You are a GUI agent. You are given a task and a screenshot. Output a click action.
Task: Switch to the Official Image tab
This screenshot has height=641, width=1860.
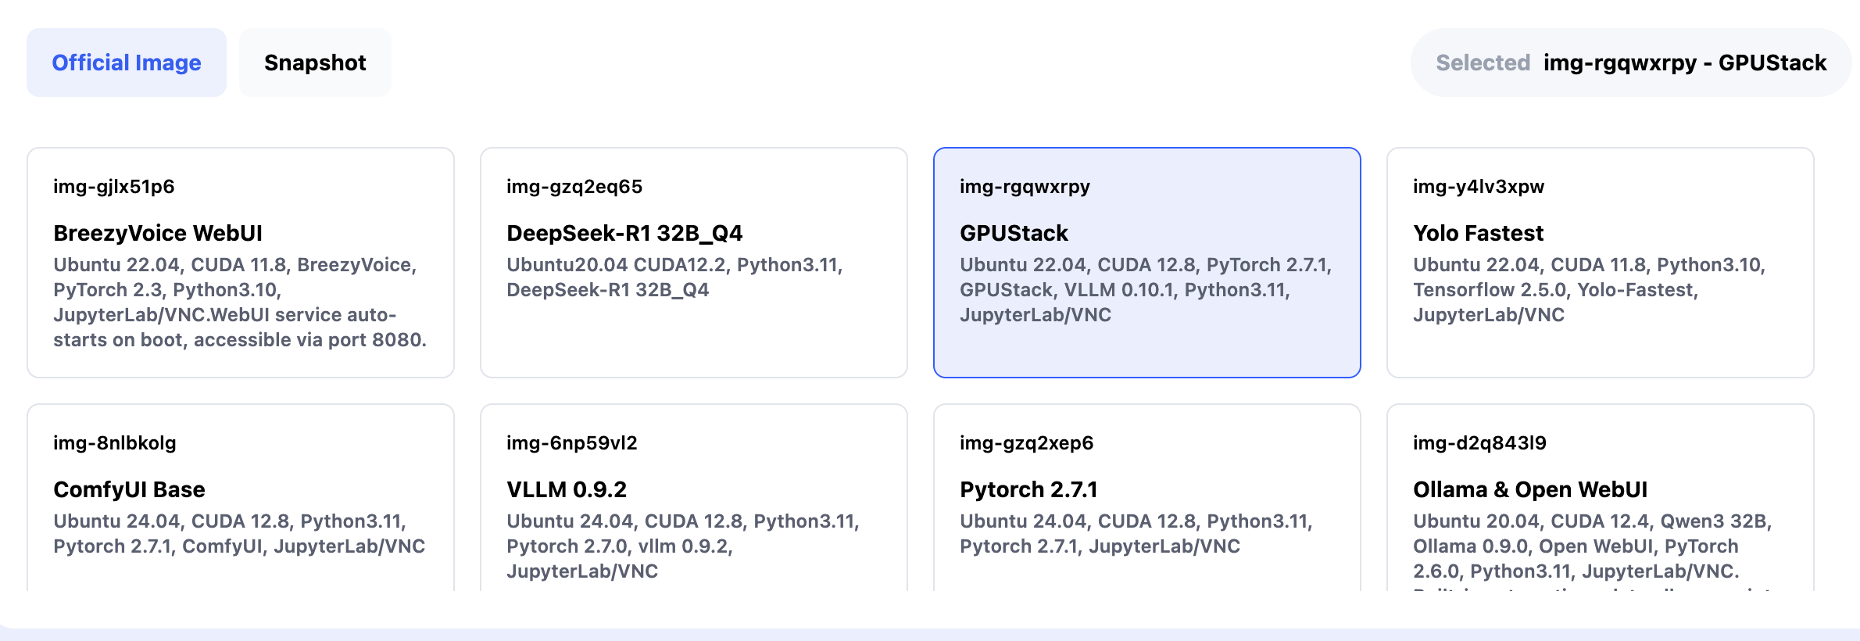[x=127, y=63]
